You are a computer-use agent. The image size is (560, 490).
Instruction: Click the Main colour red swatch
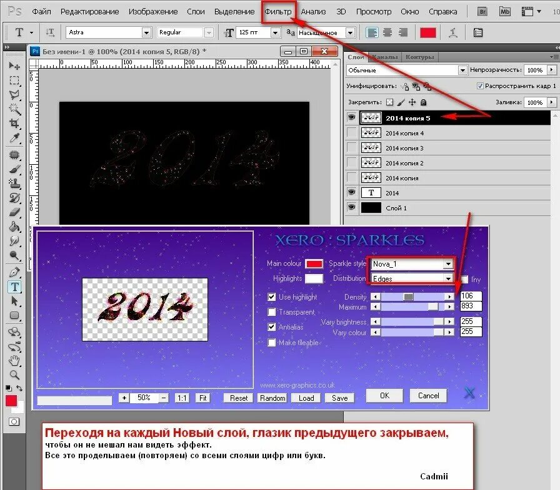314,263
